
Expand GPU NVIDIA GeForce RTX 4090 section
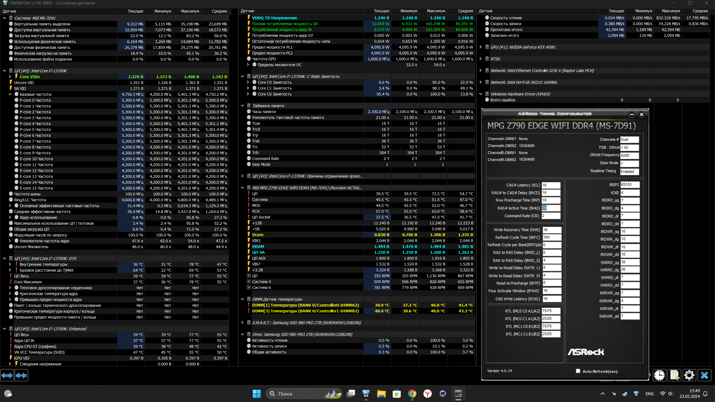click(x=481, y=47)
